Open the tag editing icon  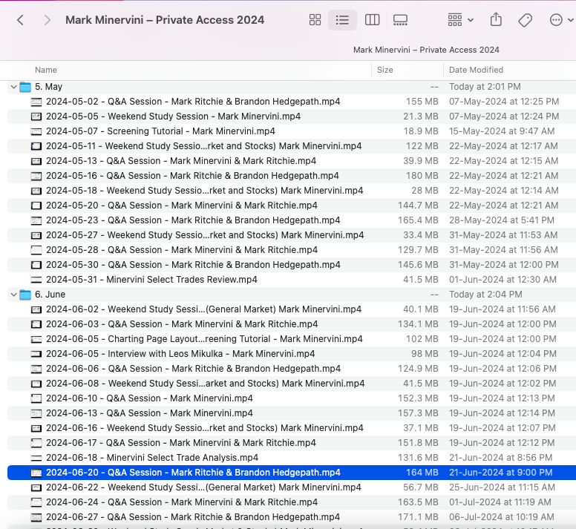[525, 20]
